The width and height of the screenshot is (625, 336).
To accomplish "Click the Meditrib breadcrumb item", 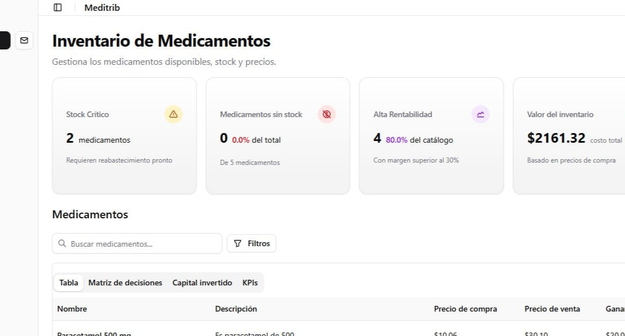I will (x=102, y=7).
